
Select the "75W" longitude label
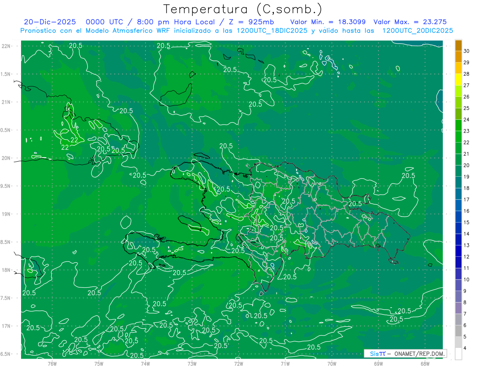point(99,363)
